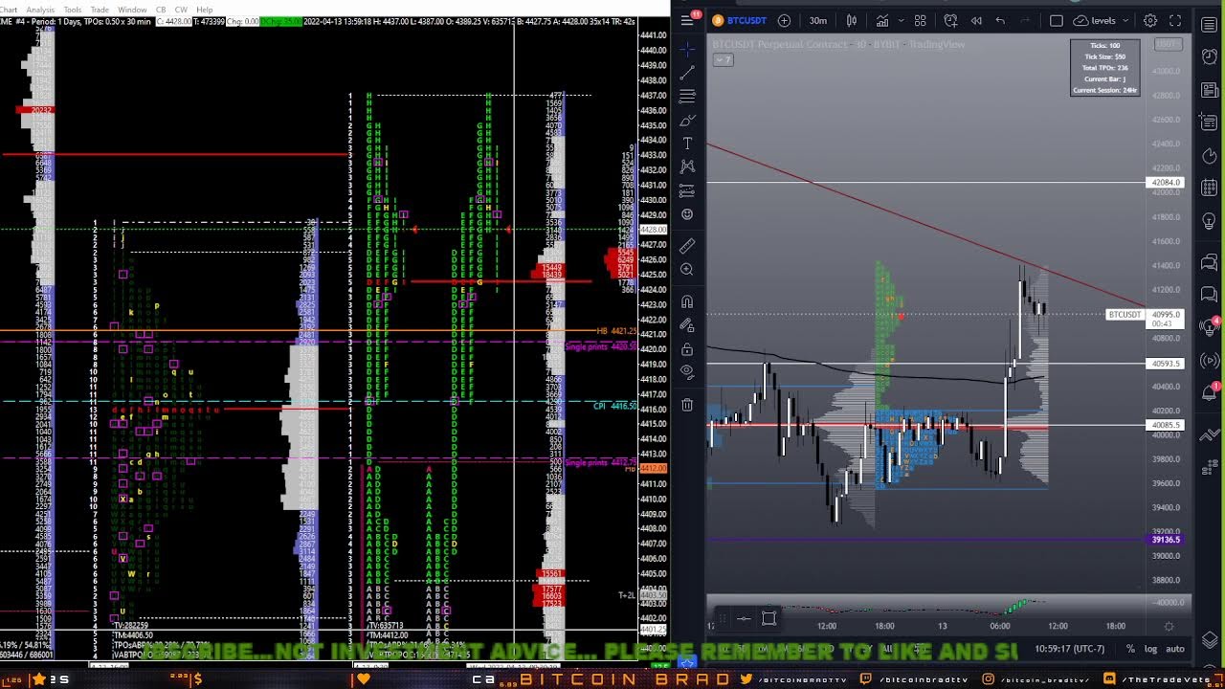The width and height of the screenshot is (1225, 689).
Task: Toggle lock all drawing tools
Action: [x=687, y=348]
